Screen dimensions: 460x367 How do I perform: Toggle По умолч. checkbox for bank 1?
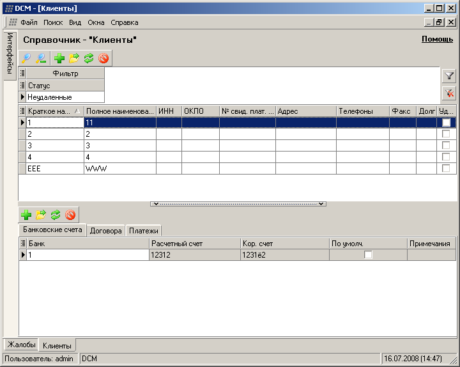[368, 254]
